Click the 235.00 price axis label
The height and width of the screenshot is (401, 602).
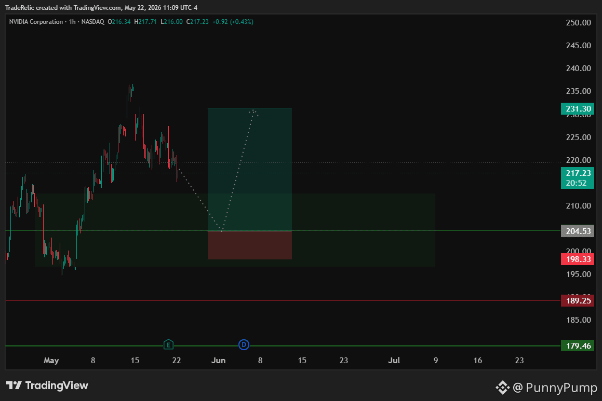tap(578, 91)
